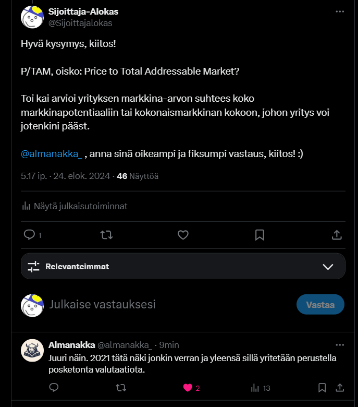Click the Relevanteimmat filter sliders icon
The width and height of the screenshot is (358, 407).
pyautogui.click(x=34, y=267)
